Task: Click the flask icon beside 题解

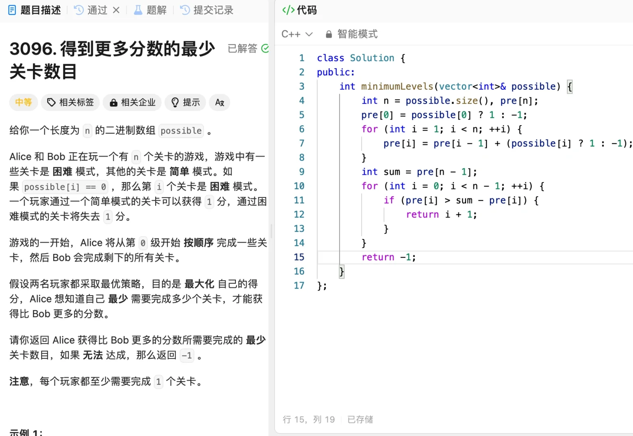Action: [x=138, y=10]
